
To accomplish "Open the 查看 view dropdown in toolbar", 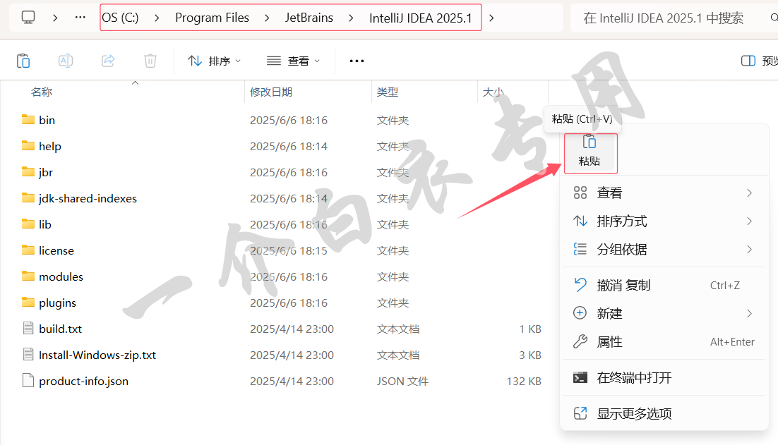I will click(293, 61).
